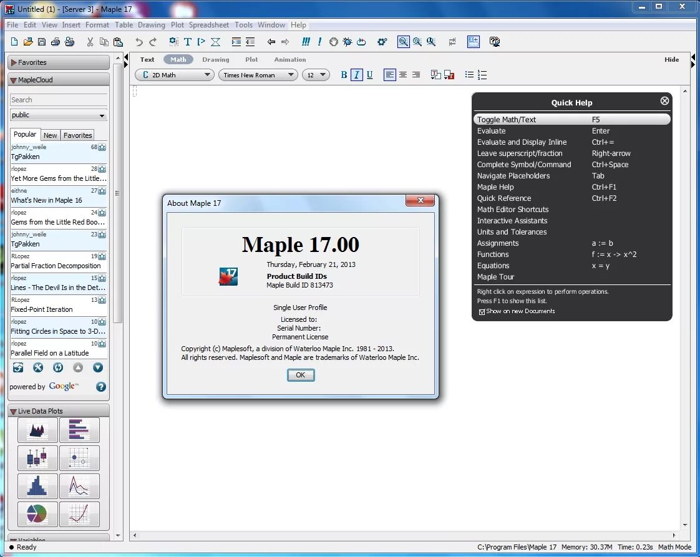Open Maple help with the question icon
The height and width of the screenshot is (557, 700).
(x=494, y=42)
